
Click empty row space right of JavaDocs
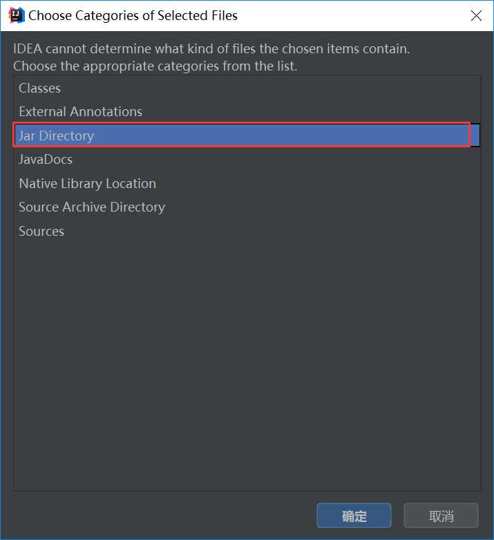[276, 160]
